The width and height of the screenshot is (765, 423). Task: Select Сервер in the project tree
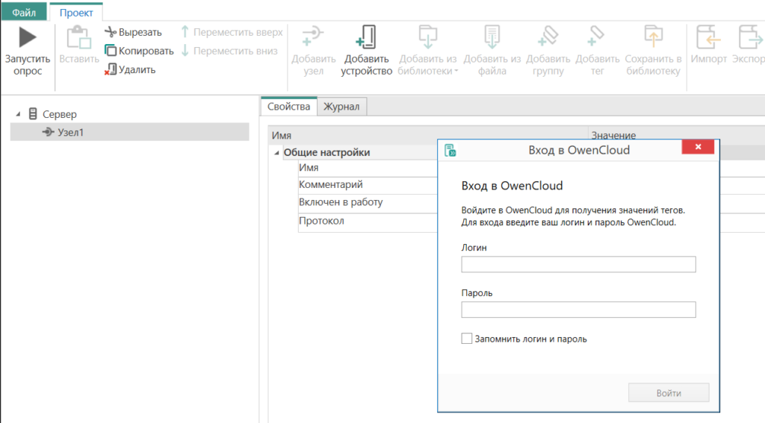point(60,114)
